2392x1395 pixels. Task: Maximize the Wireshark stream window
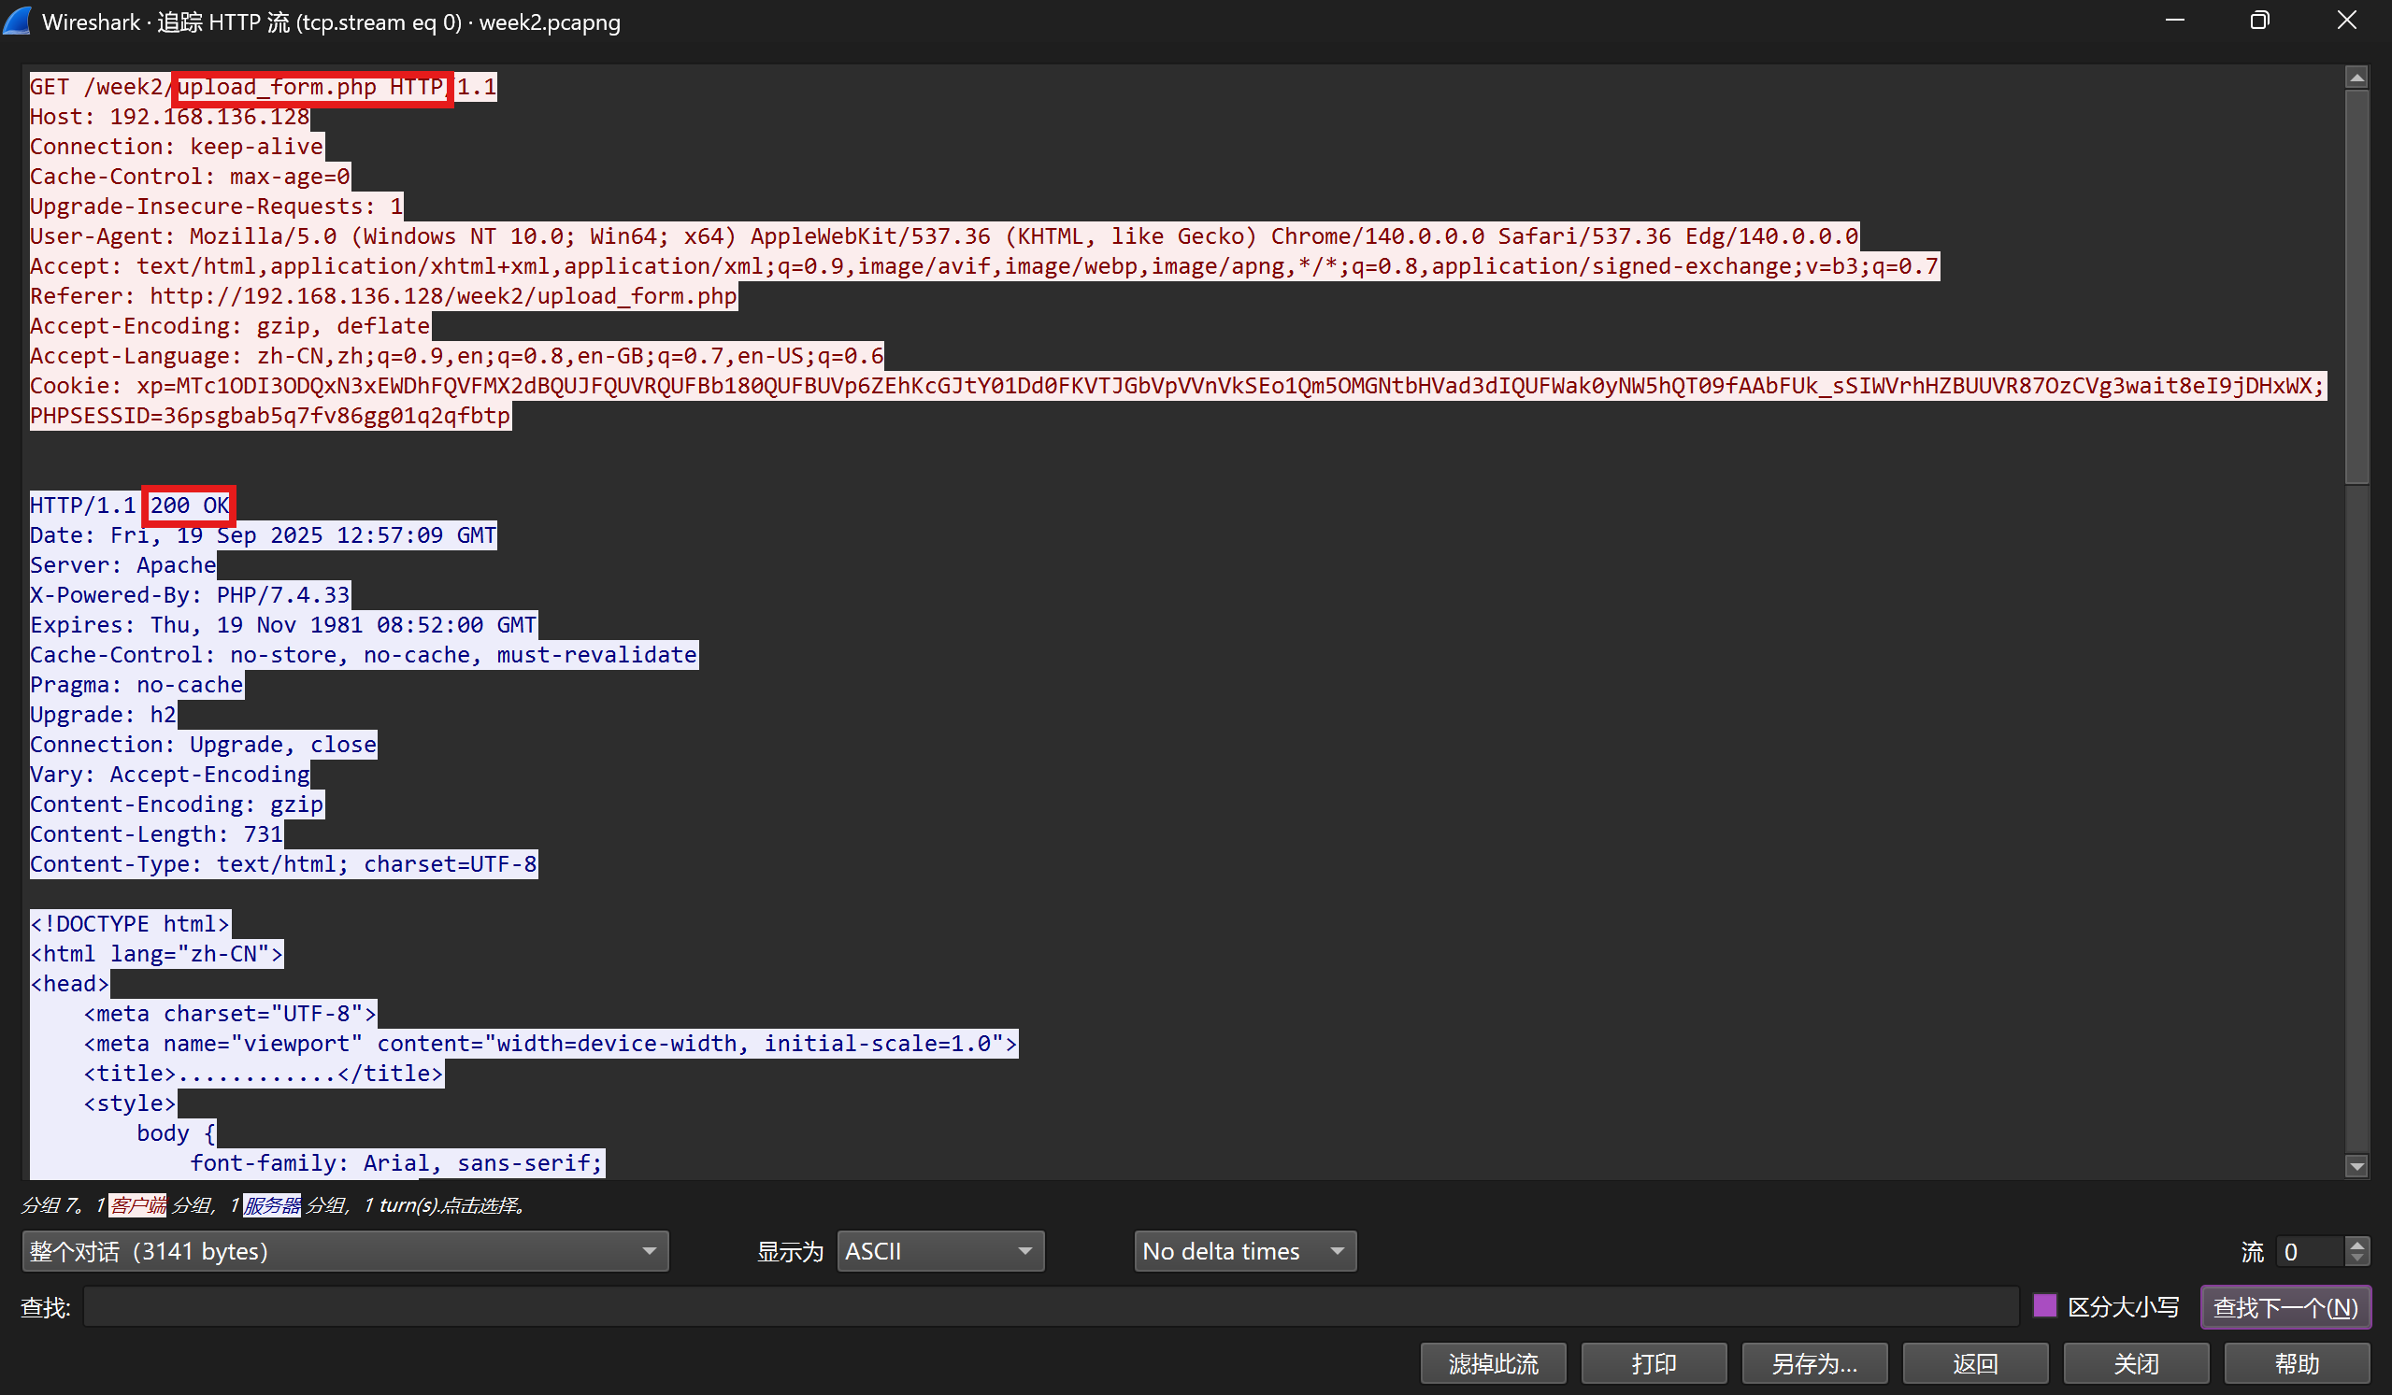tap(2260, 21)
